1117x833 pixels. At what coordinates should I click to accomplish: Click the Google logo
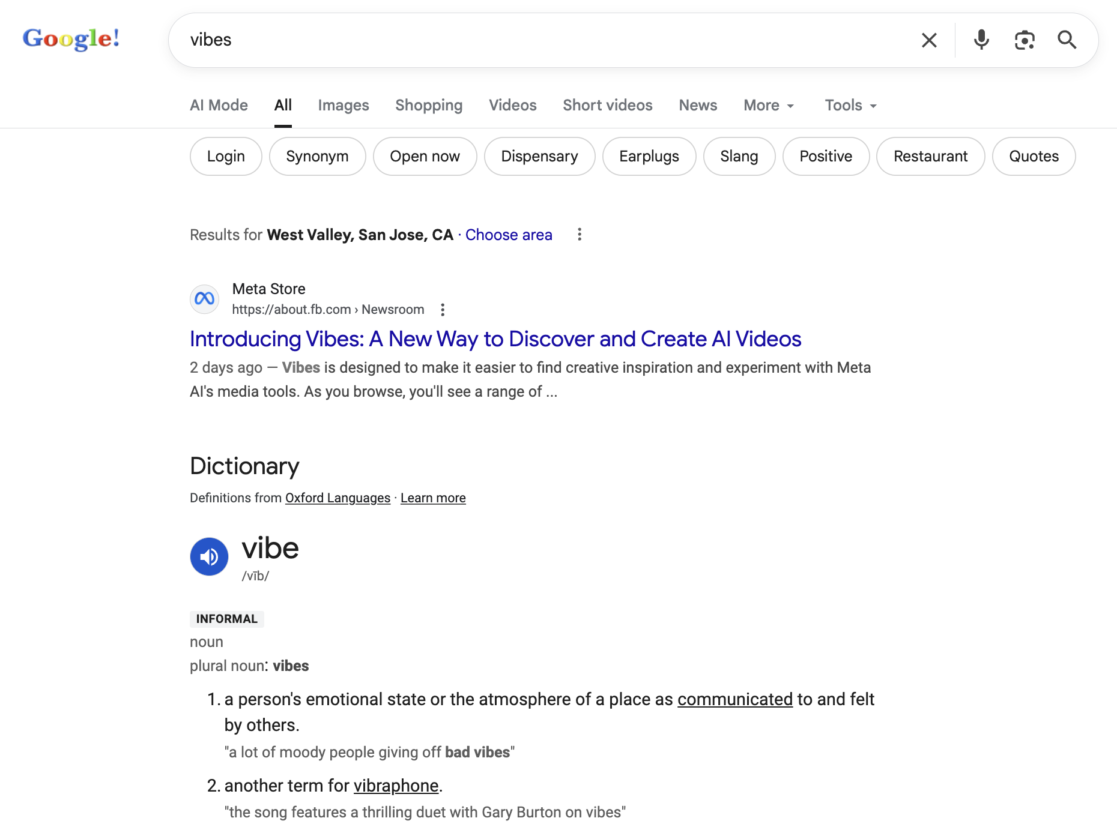pyautogui.click(x=71, y=39)
